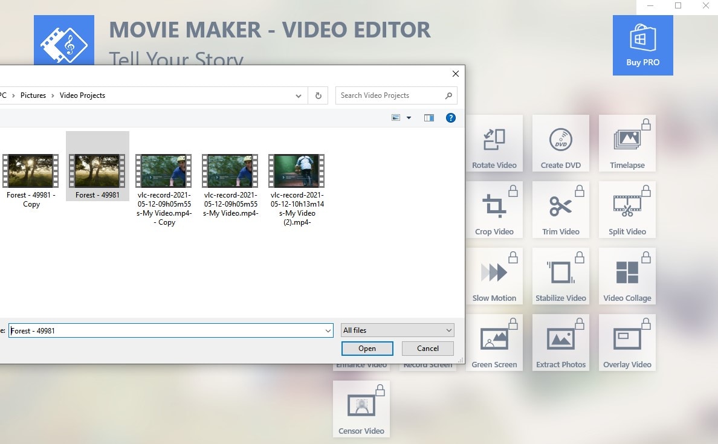This screenshot has height=444, width=718.
Task: Minimize the Movie Maker window
Action: pos(650,6)
